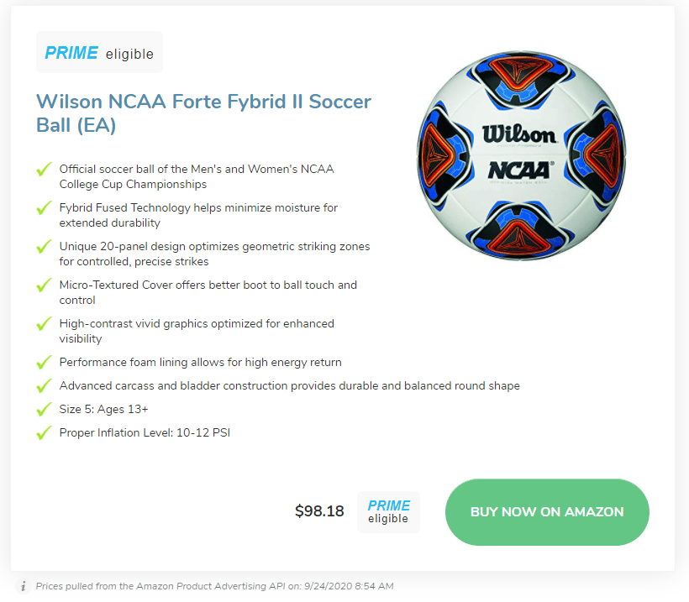Click the Size 5: Ages 13+ feature text
Screen dimensions: 689x602
pyautogui.click(x=103, y=409)
